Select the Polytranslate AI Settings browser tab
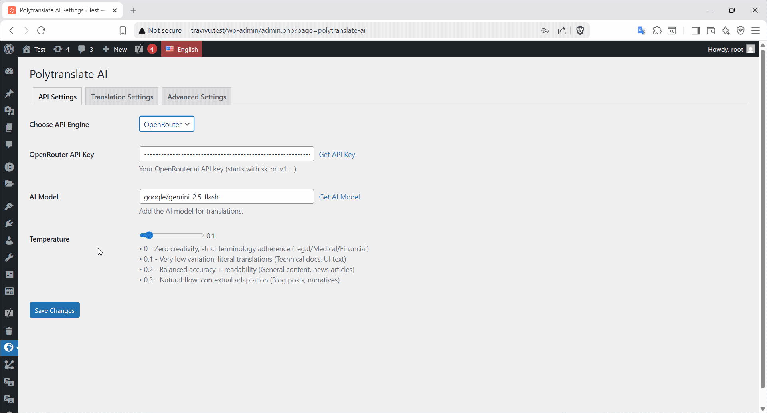The height and width of the screenshot is (413, 767). click(63, 10)
